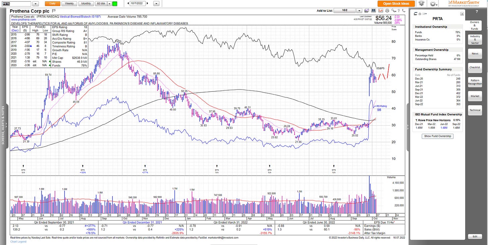Viewport: 488px width, 245px height.
Task: Switch to Technical tab
Action: pyautogui.click(x=475, y=110)
